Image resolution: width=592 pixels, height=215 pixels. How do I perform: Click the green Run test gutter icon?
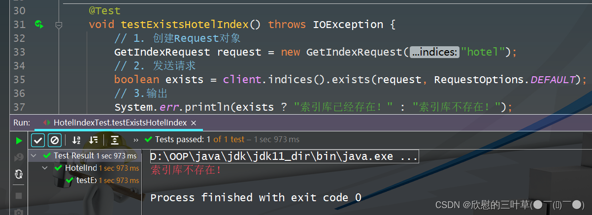[x=39, y=24]
